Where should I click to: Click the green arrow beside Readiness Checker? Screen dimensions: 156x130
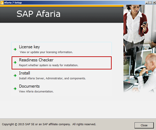point(15,62)
